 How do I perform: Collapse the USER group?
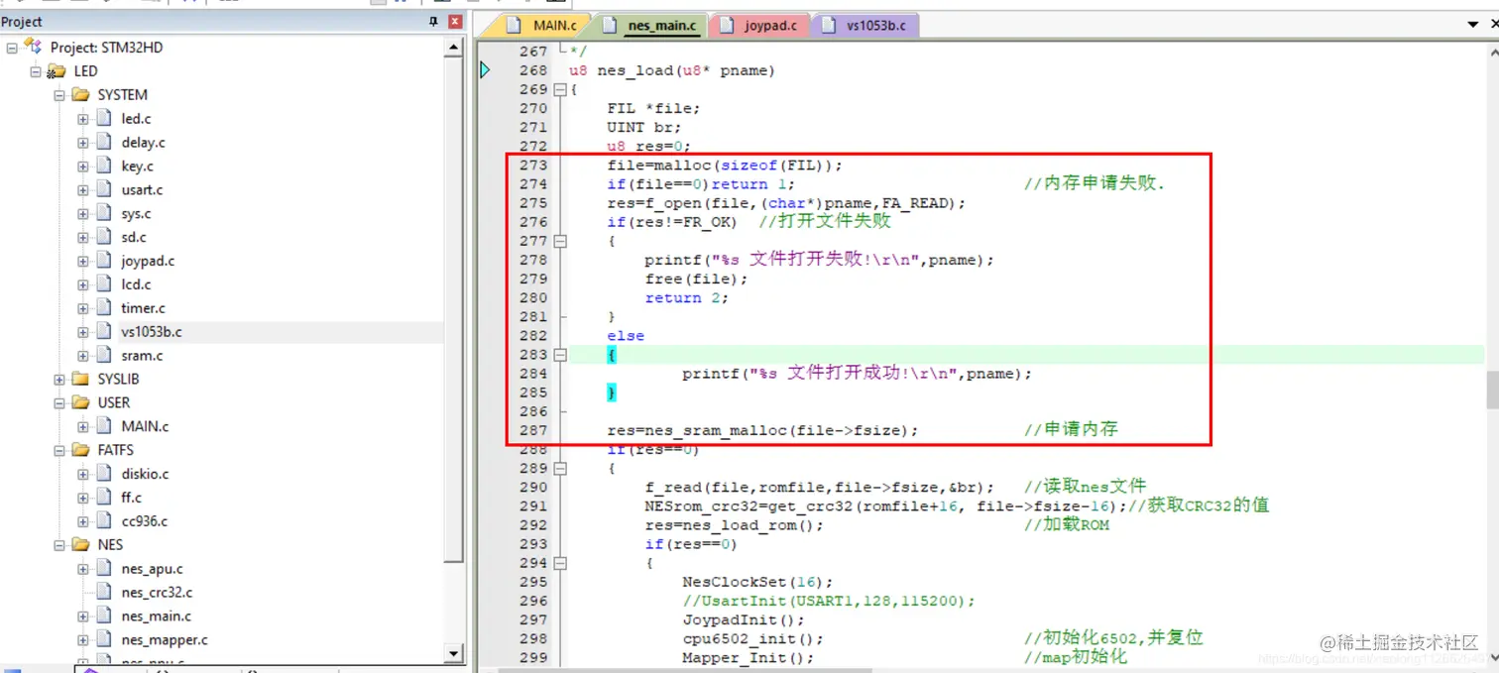(59, 402)
